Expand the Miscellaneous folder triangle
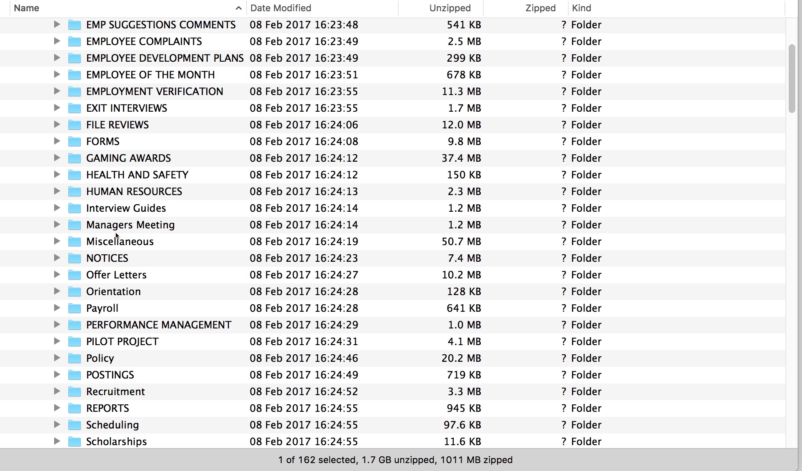Viewport: 802px width, 471px height. coord(57,241)
